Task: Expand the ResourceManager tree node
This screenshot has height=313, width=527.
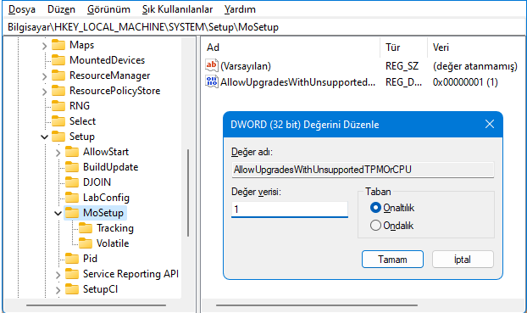Action: pyautogui.click(x=44, y=76)
